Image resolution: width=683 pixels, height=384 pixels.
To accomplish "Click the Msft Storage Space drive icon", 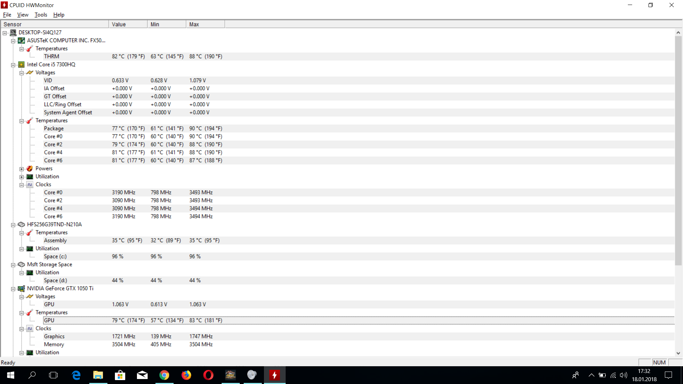I will pos(21,265).
